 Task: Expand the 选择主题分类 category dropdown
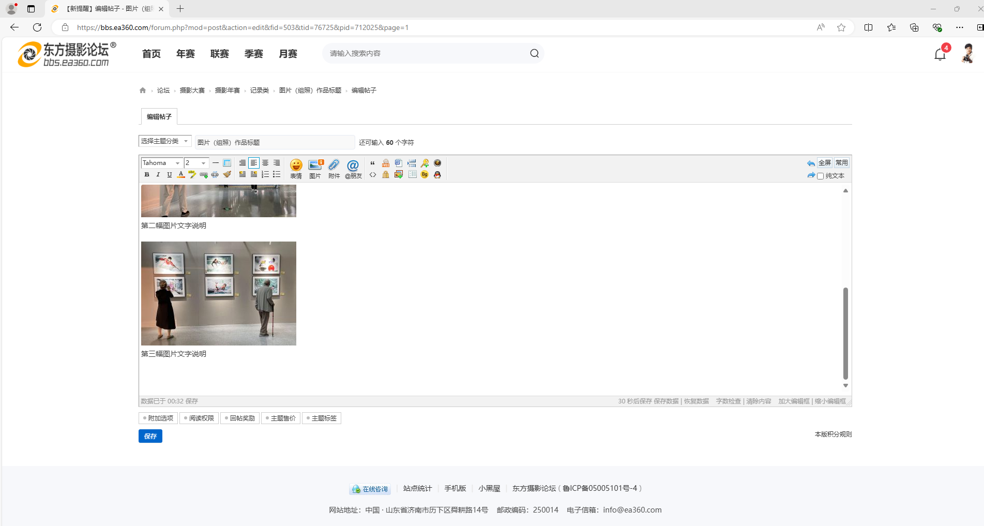tap(164, 141)
